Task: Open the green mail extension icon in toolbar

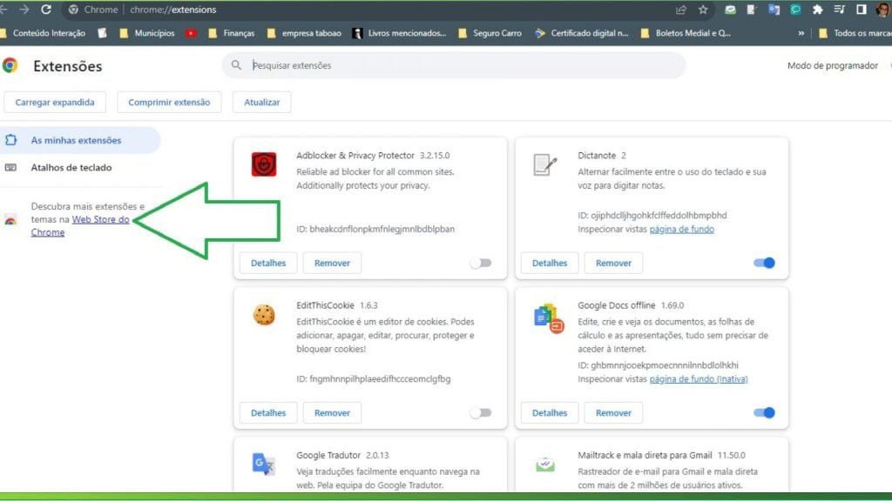Action: click(x=731, y=9)
